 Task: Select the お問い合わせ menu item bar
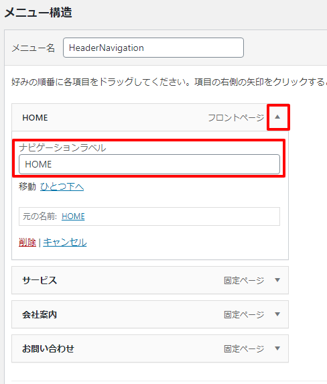click(x=150, y=348)
